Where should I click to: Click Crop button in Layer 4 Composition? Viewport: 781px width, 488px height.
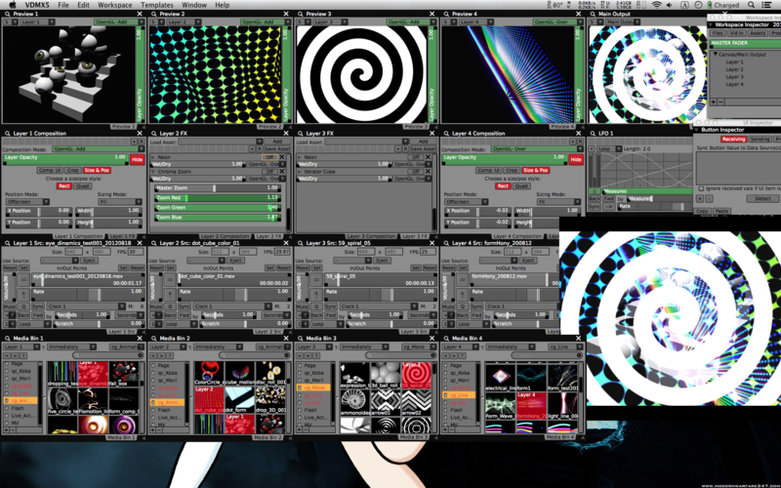tap(512, 170)
